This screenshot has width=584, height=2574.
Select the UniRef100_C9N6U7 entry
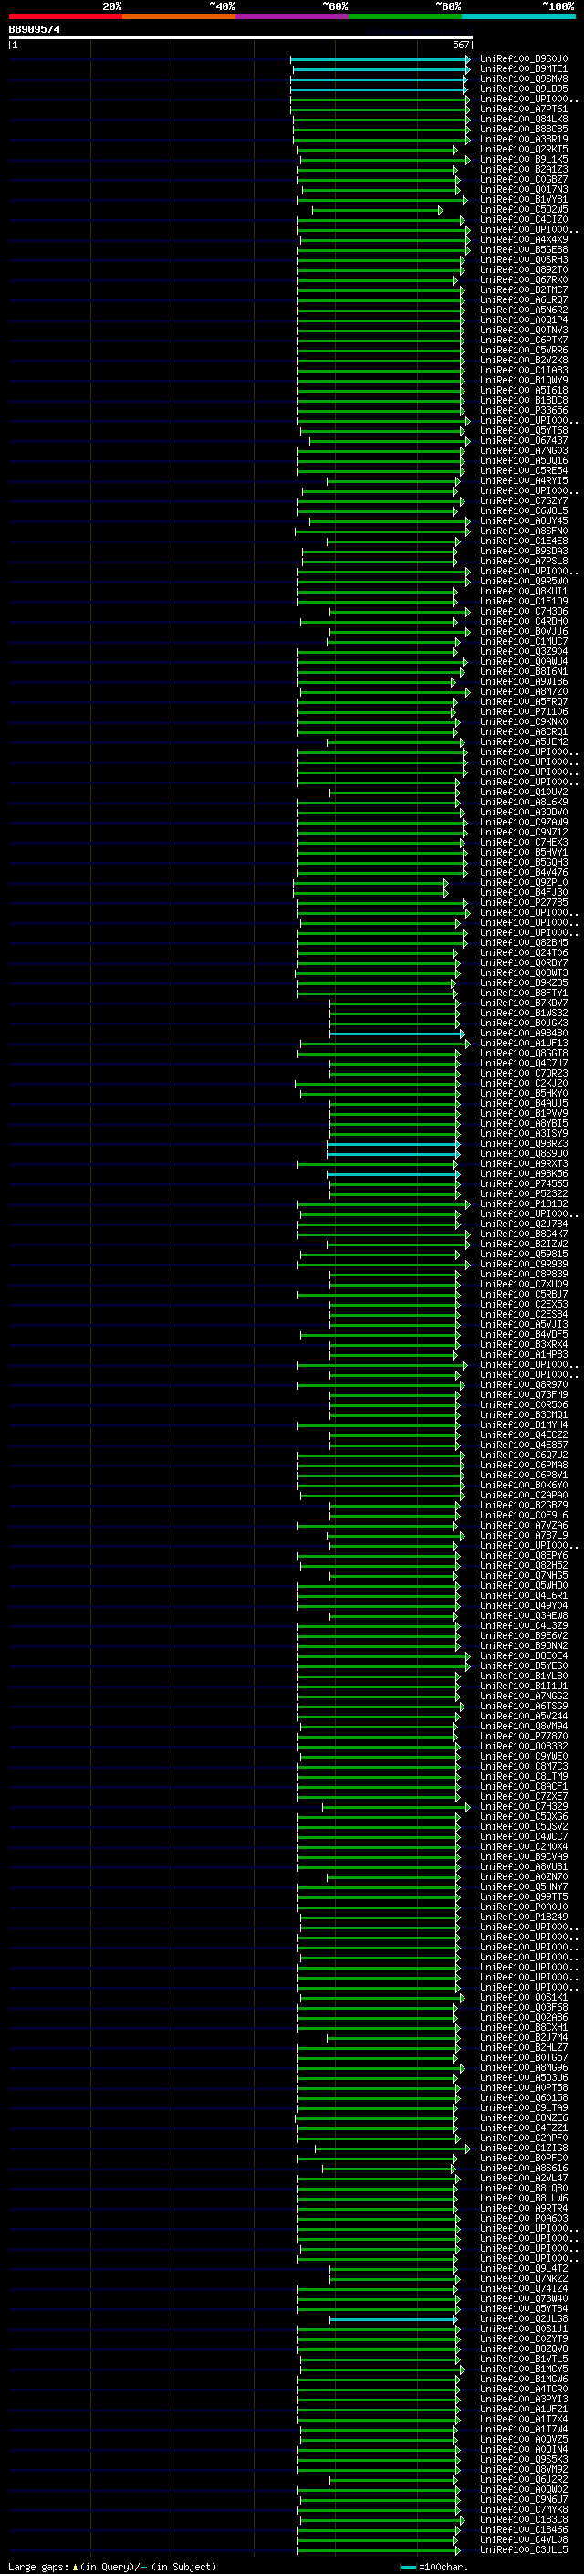pyautogui.click(x=524, y=2499)
